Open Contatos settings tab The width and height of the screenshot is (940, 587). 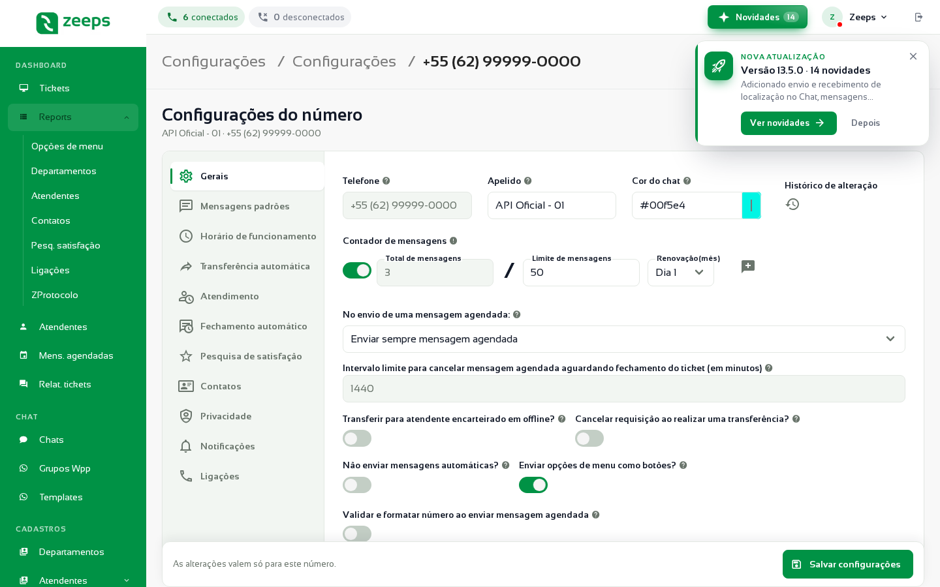pos(247,386)
